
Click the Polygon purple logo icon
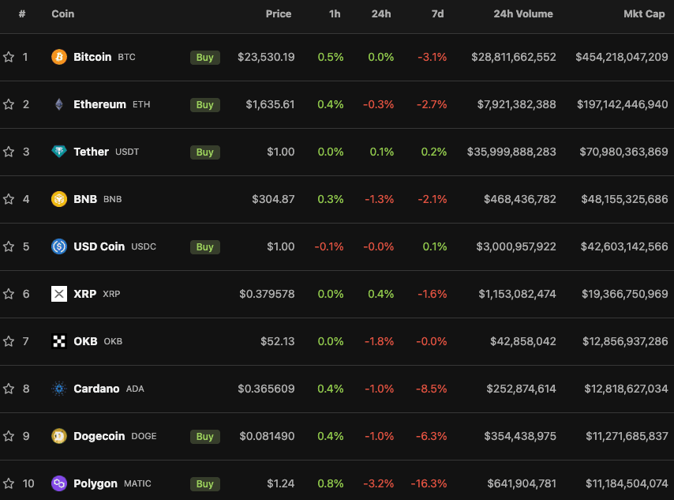coord(59,483)
